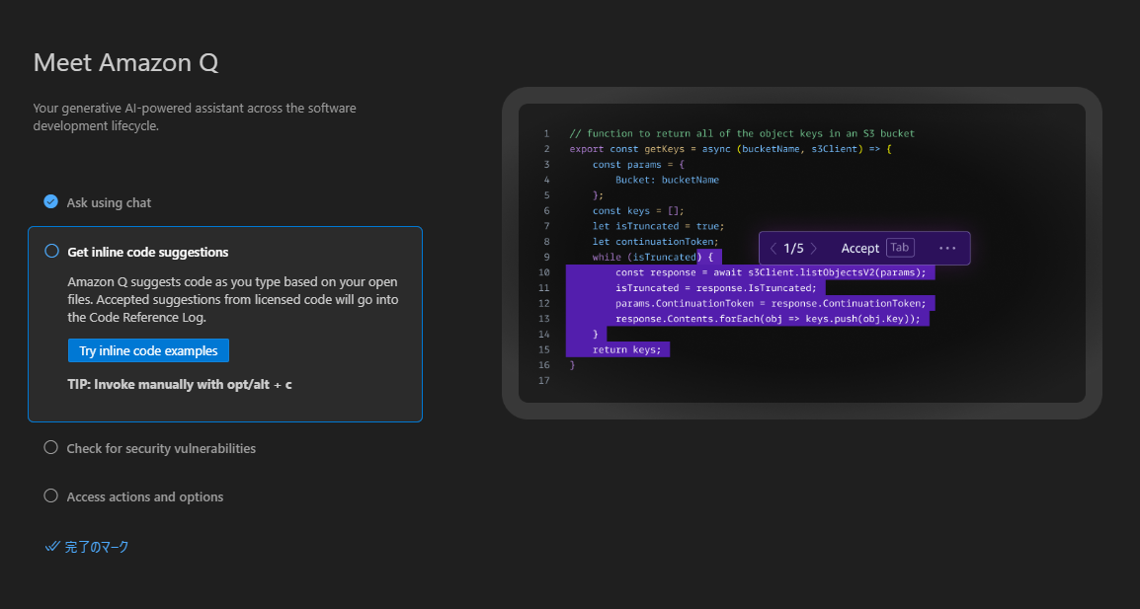1140x609 pixels.
Task: Advance to the next suggestion with the right chevron
Action: pos(814,248)
